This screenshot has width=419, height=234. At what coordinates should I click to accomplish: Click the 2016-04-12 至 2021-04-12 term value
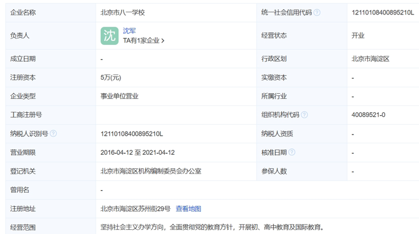pos(137,153)
